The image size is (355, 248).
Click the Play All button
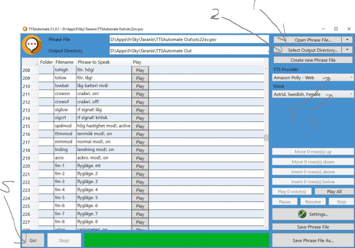coord(334,192)
